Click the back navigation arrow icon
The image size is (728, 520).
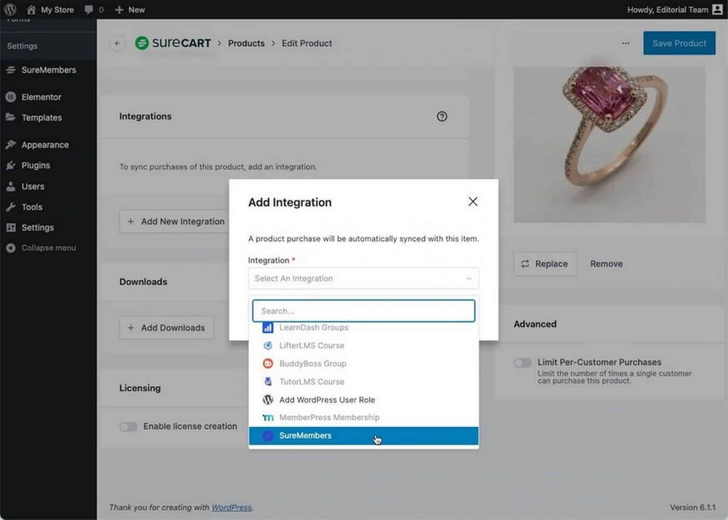pos(117,43)
